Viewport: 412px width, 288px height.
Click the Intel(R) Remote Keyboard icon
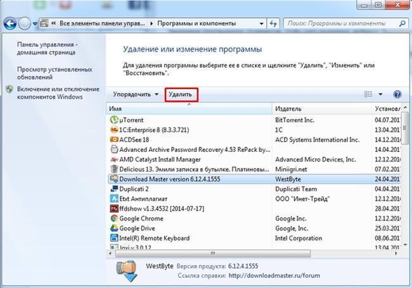pyautogui.click(x=114, y=238)
